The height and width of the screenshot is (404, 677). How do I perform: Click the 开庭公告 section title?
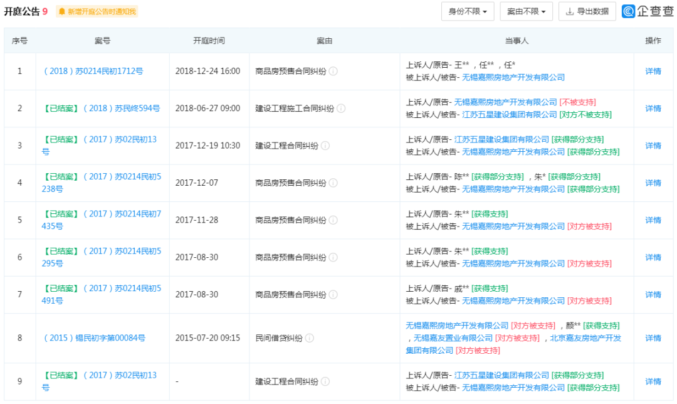[x=21, y=11]
